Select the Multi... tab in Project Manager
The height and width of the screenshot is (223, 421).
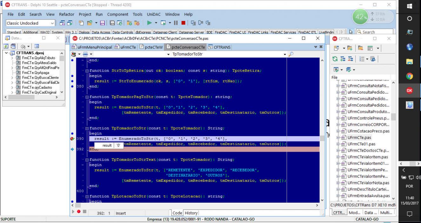click(x=386, y=213)
